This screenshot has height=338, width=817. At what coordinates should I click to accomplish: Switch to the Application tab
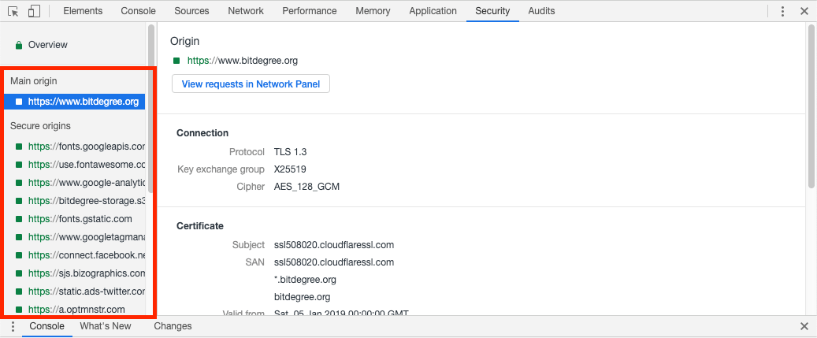433,11
